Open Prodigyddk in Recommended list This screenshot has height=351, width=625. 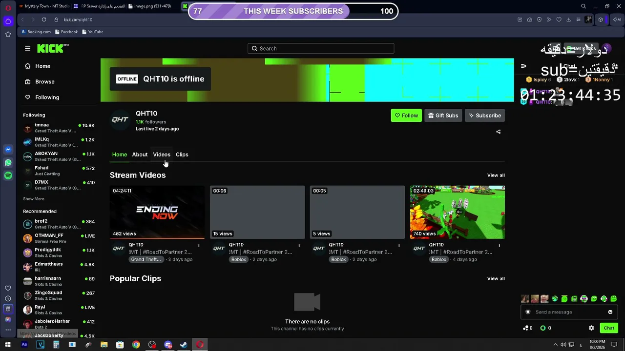click(x=59, y=253)
